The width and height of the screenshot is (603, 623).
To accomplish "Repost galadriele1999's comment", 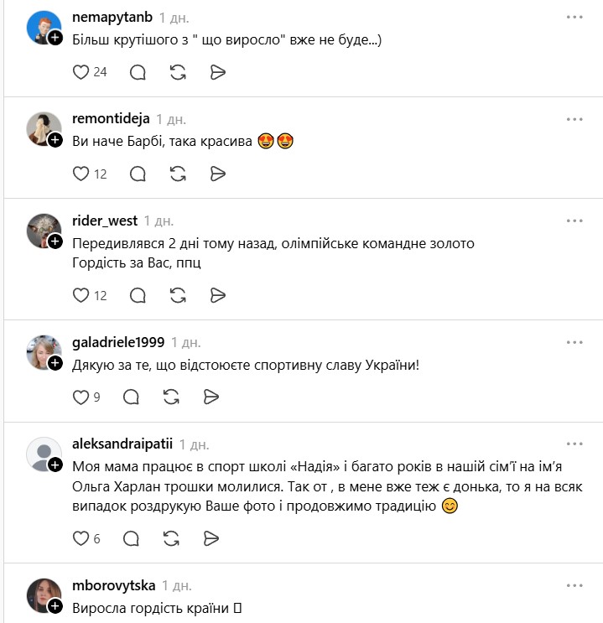I will (x=171, y=397).
